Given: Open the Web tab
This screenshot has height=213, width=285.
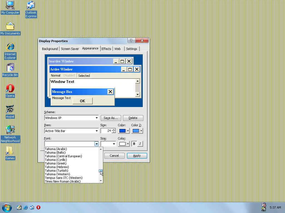Looking at the screenshot, I should click(x=118, y=49).
